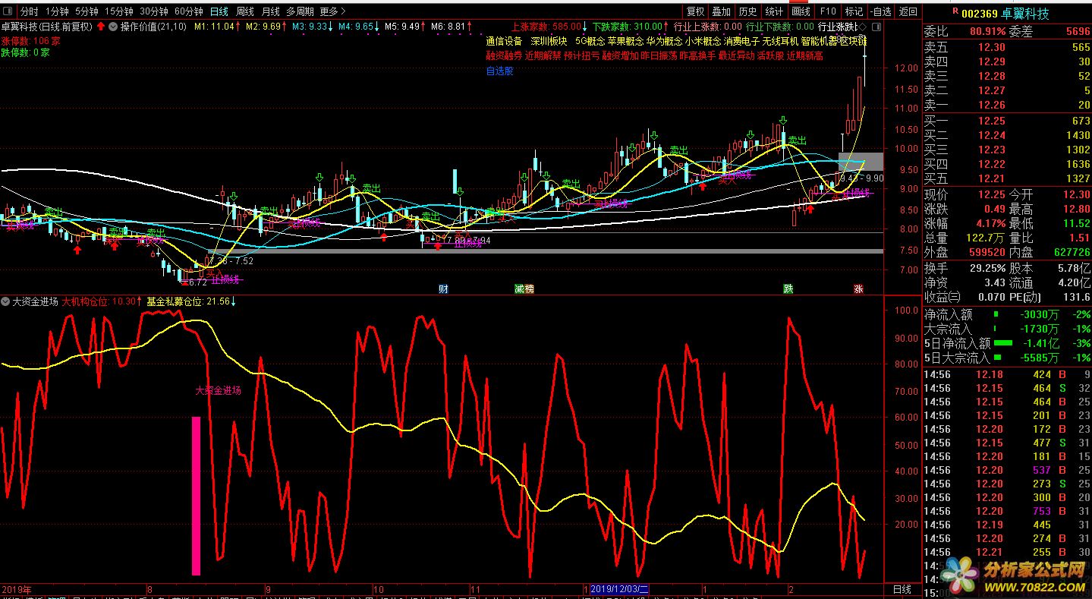The width and height of the screenshot is (1092, 599).
Task: Expand the 操作价值 indicator dropdown arrow
Action: tap(113, 26)
